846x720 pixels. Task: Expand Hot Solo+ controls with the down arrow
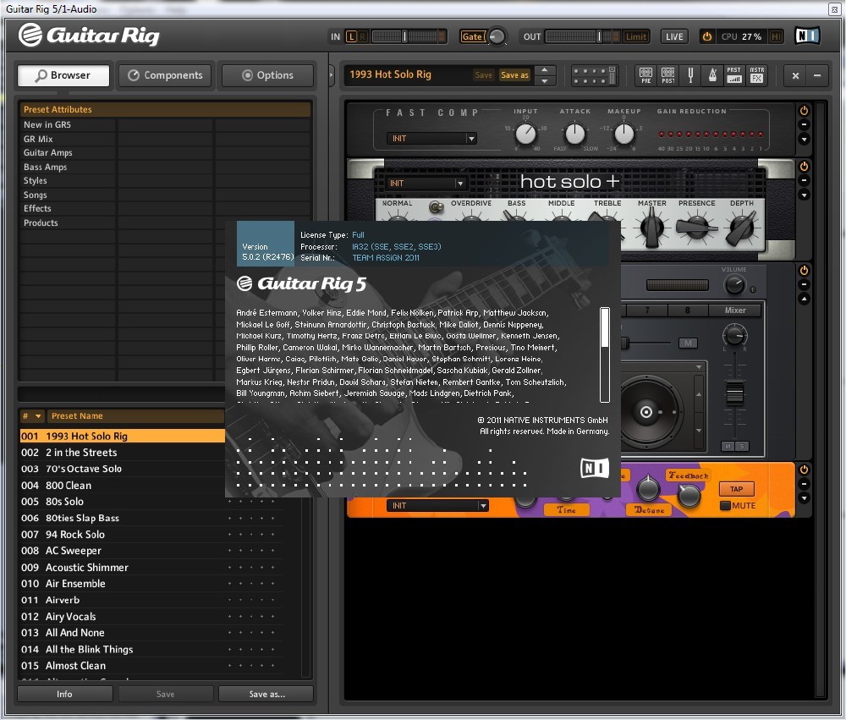tap(804, 195)
